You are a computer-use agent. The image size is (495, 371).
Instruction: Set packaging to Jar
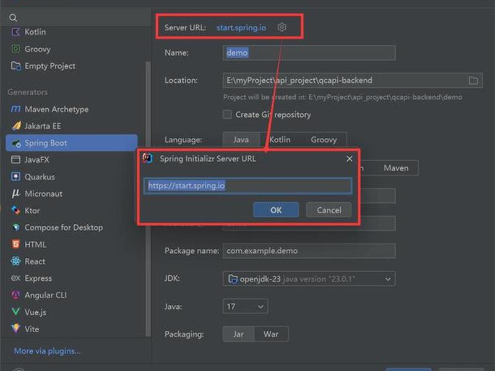coord(238,334)
